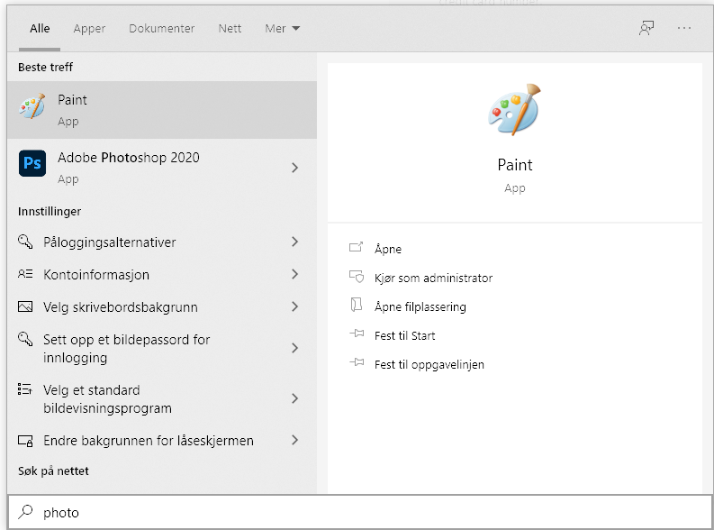Open the Adobe Photoshop 2020 result
Screen dimensions: 714x530
pos(162,168)
